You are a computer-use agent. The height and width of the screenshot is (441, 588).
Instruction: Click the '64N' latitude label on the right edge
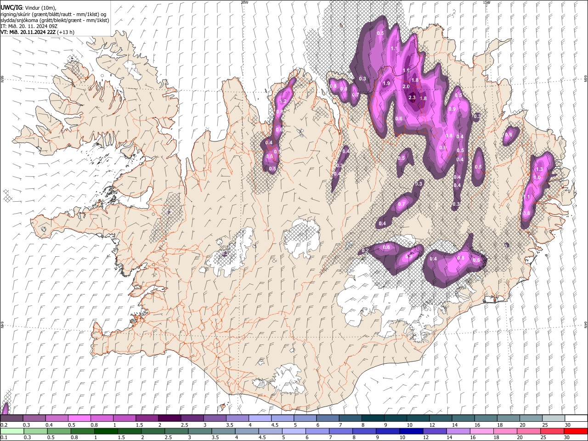(x=586, y=324)
